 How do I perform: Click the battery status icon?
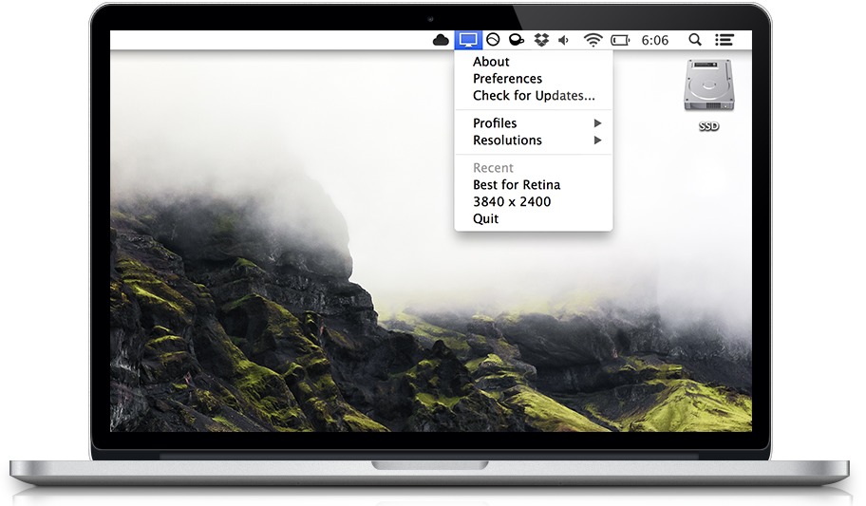620,40
